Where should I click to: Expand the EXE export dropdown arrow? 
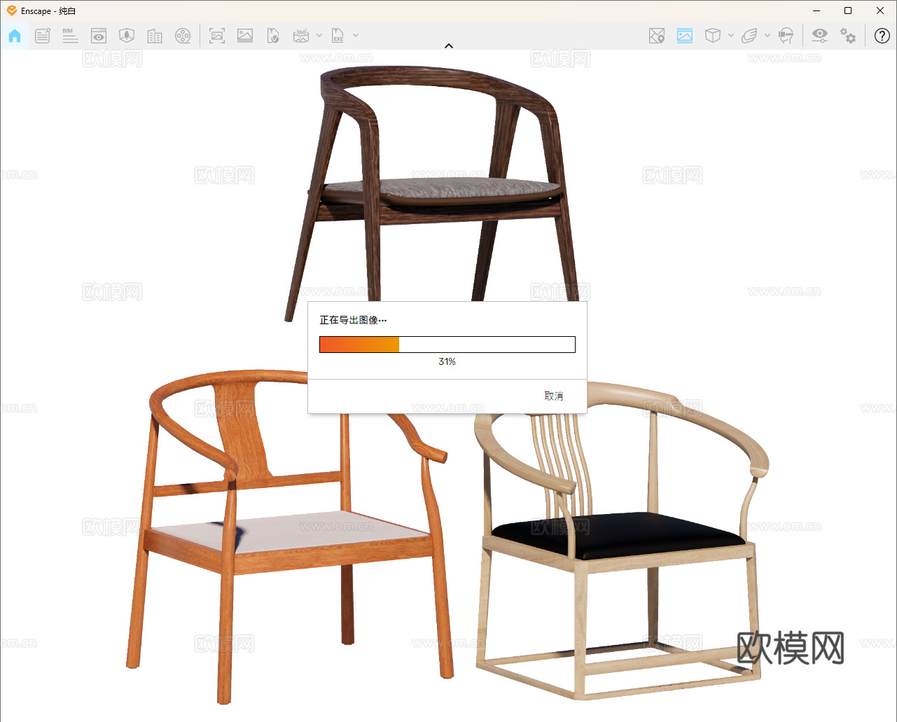click(356, 36)
